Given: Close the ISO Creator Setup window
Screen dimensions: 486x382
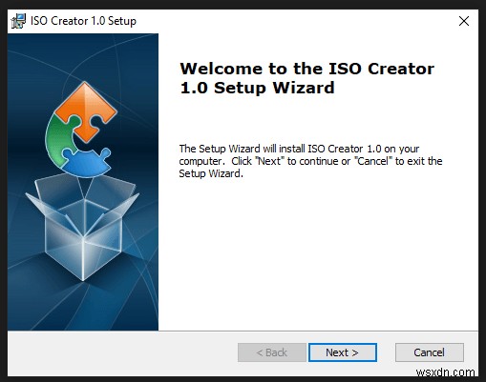Looking at the screenshot, I should tap(464, 21).
